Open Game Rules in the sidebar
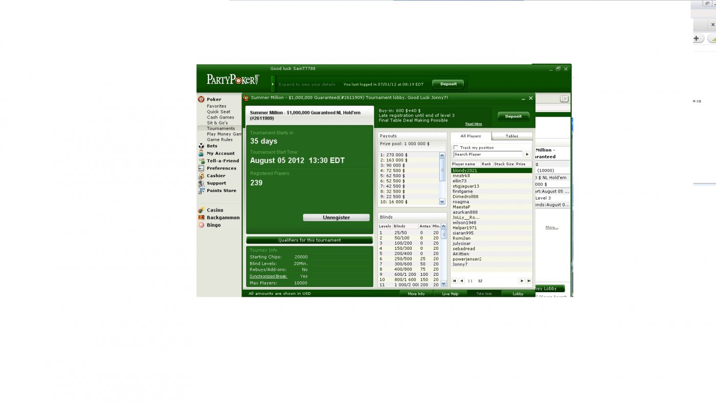Image resolution: width=716 pixels, height=402 pixels. (219, 139)
